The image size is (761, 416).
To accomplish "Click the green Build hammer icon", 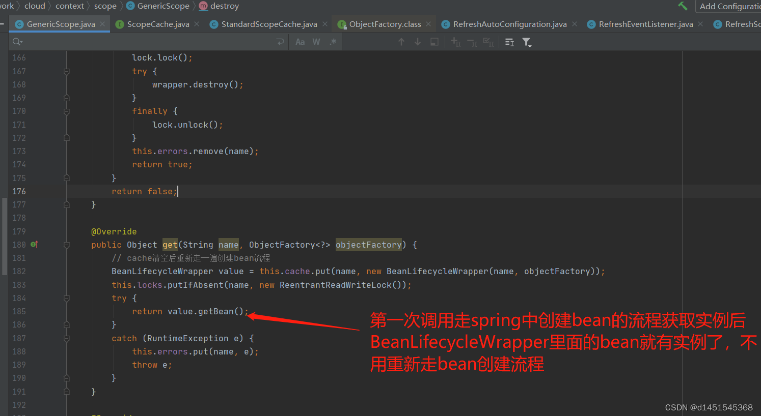I will tap(683, 6).
